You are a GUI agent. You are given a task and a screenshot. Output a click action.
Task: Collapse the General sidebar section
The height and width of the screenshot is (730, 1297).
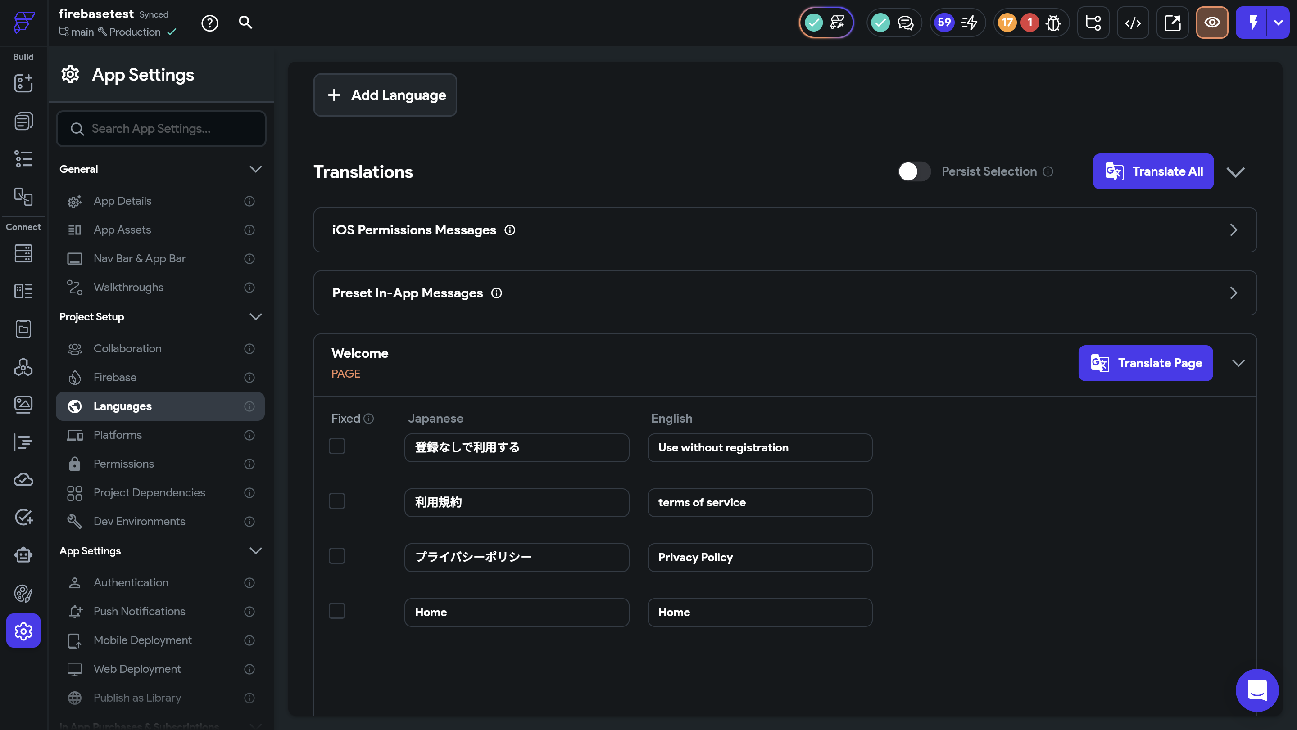[255, 169]
